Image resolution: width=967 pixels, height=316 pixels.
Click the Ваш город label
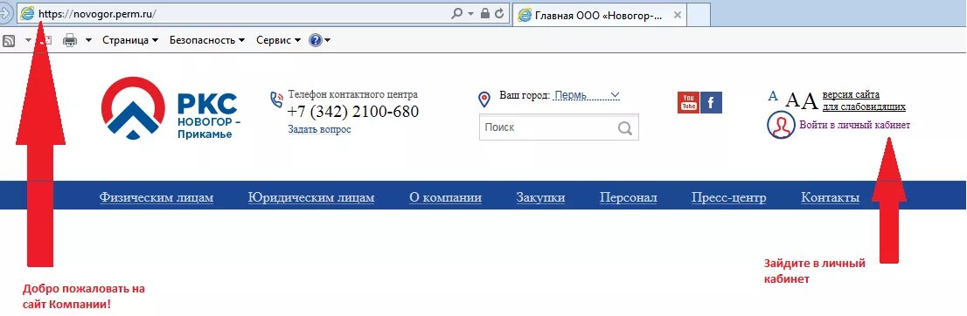pos(525,95)
